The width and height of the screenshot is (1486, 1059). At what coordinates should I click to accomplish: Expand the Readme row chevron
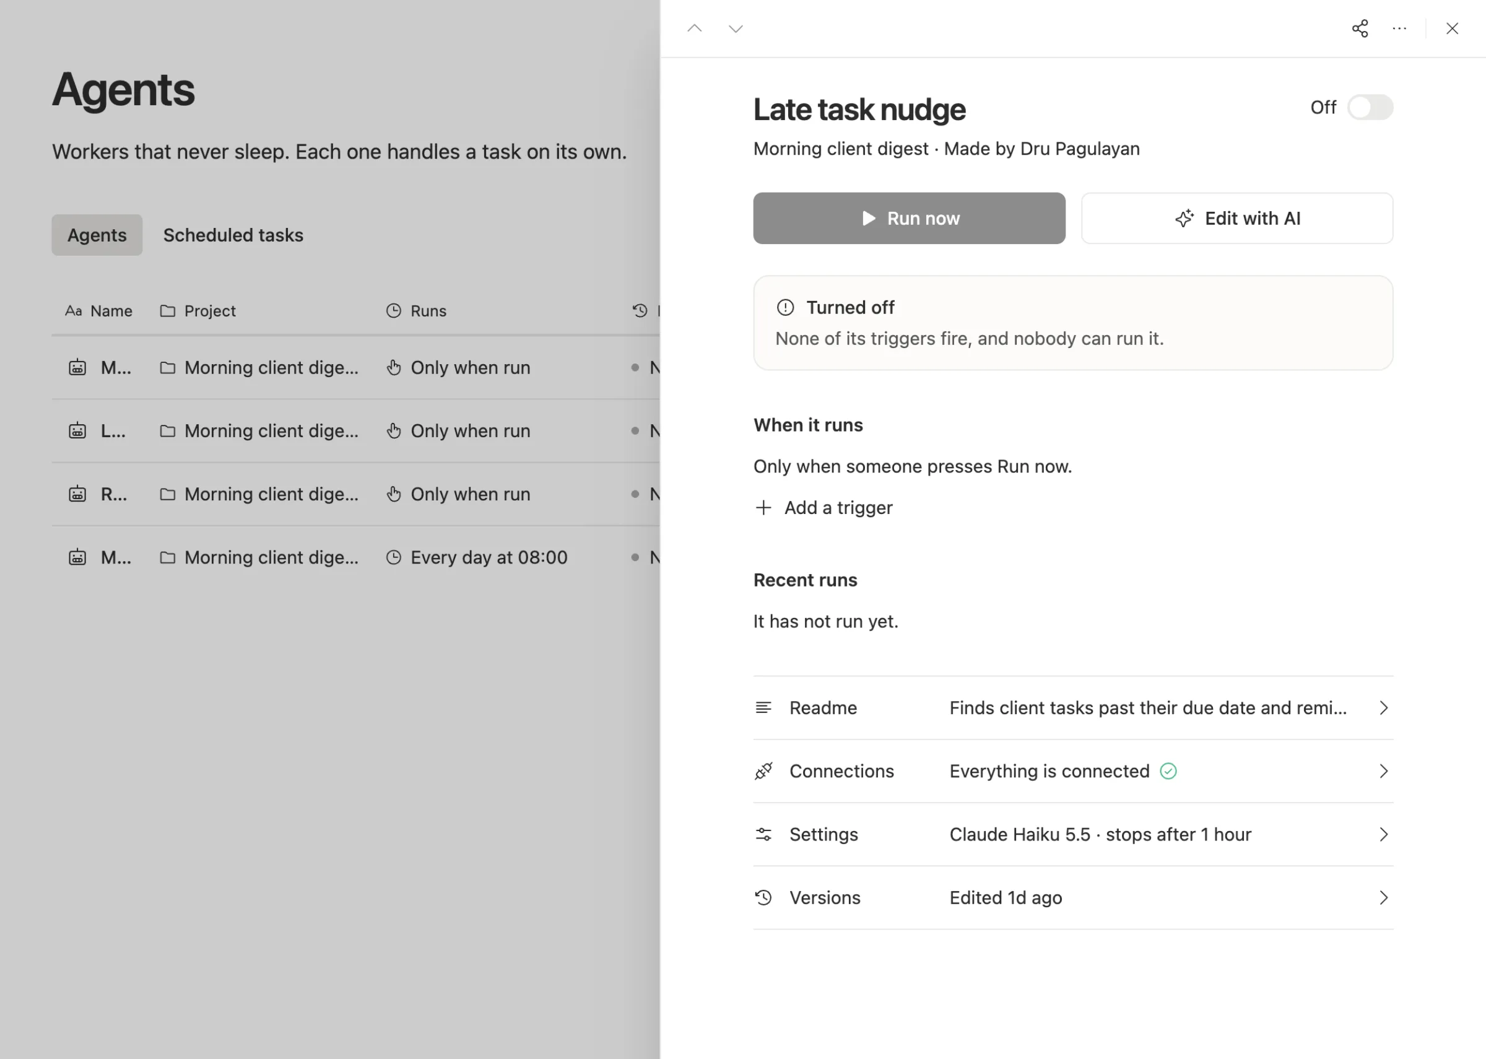pos(1383,707)
